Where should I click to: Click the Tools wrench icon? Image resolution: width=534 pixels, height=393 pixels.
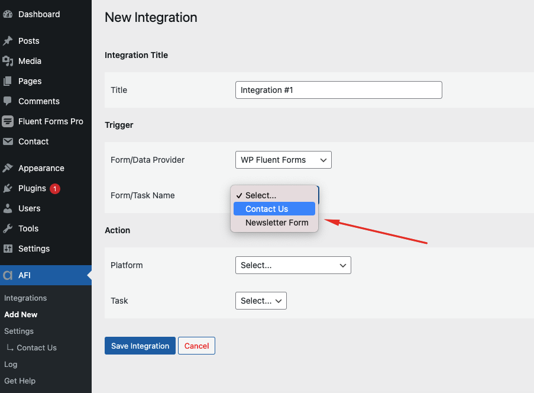pyautogui.click(x=8, y=228)
